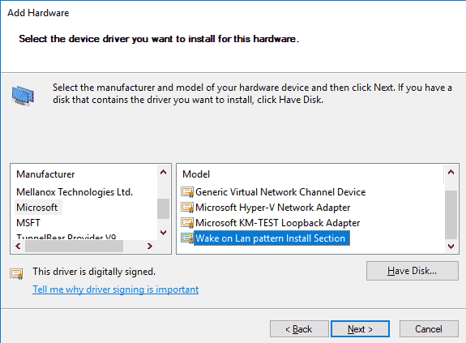
Task: Click the digitally signed driver certificate icon
Action: (x=16, y=273)
